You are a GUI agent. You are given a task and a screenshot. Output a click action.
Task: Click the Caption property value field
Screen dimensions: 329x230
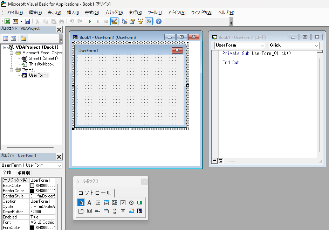point(42,201)
